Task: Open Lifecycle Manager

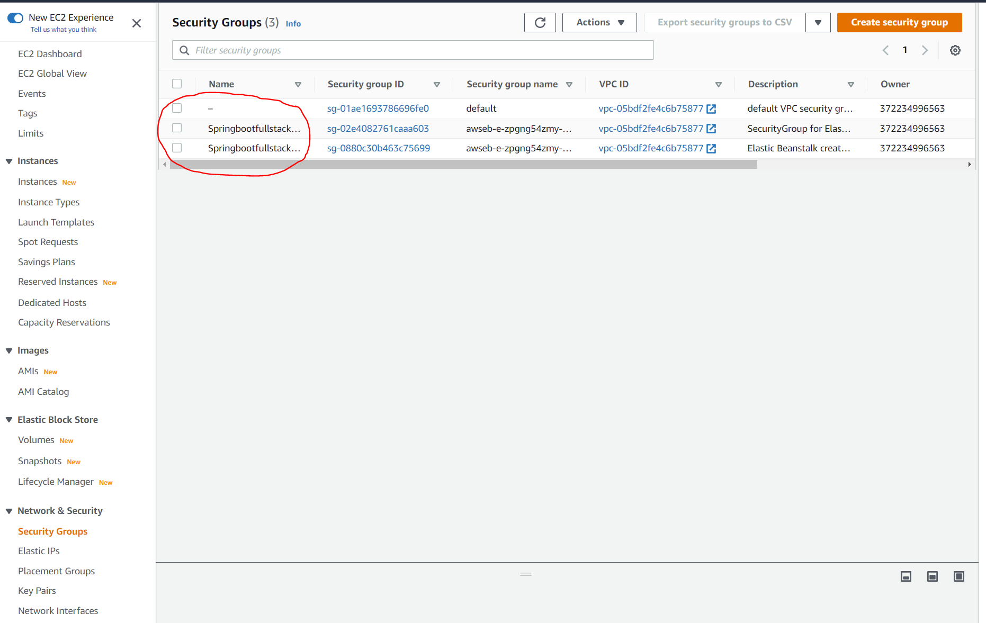Action: coord(56,482)
